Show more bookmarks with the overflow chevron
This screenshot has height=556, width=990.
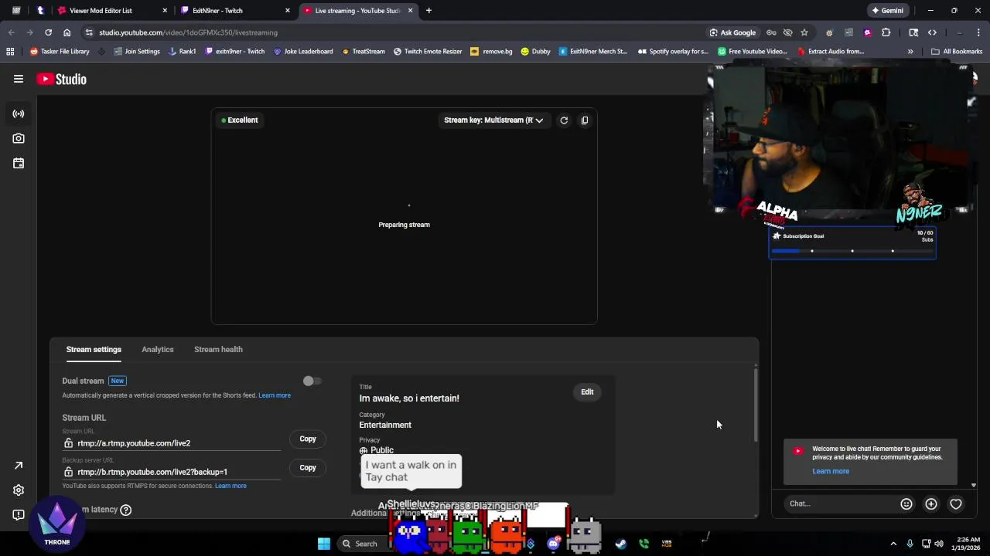pos(910,52)
